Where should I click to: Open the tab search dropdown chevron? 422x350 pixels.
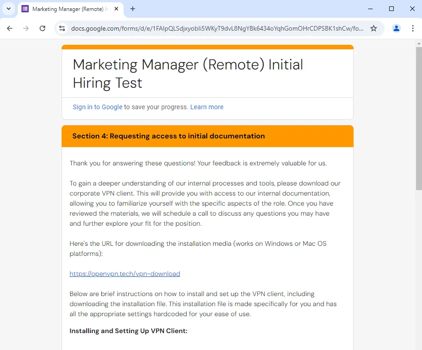(8, 9)
